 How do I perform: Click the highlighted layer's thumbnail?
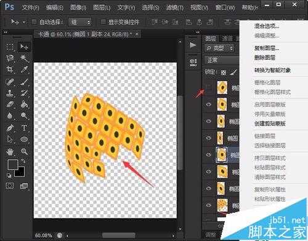[x=222, y=155]
